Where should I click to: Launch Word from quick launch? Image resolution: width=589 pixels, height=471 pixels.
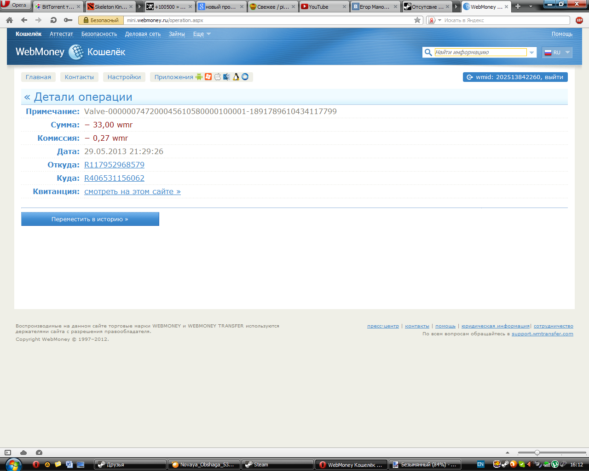pyautogui.click(x=69, y=465)
